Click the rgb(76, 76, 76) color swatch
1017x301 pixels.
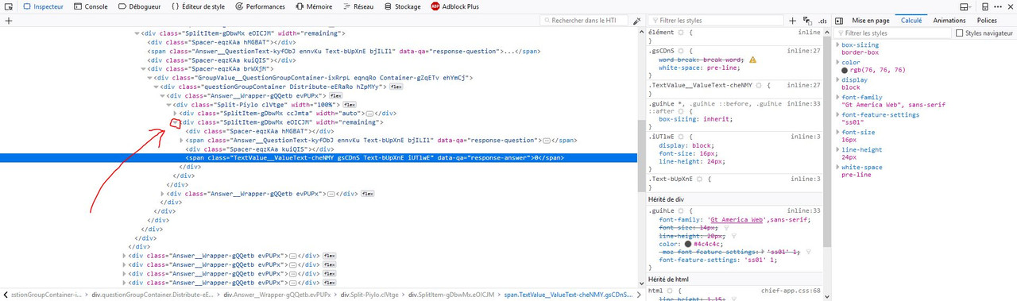[845, 70]
